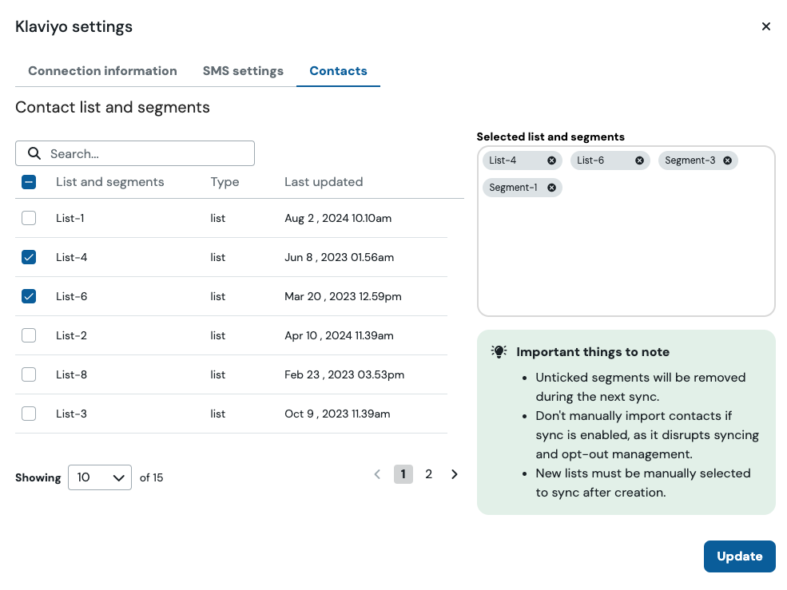This screenshot has width=787, height=590.
Task: Click date Feb 23 , 2023 03.53pm
Action: pos(344,374)
